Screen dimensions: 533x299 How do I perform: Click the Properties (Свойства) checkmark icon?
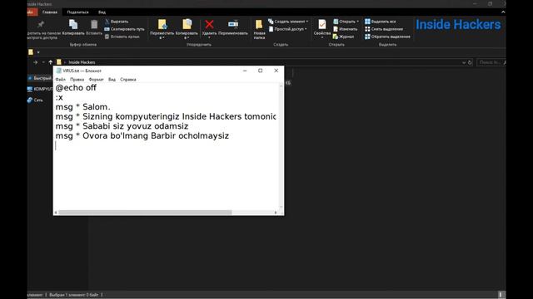click(x=322, y=24)
